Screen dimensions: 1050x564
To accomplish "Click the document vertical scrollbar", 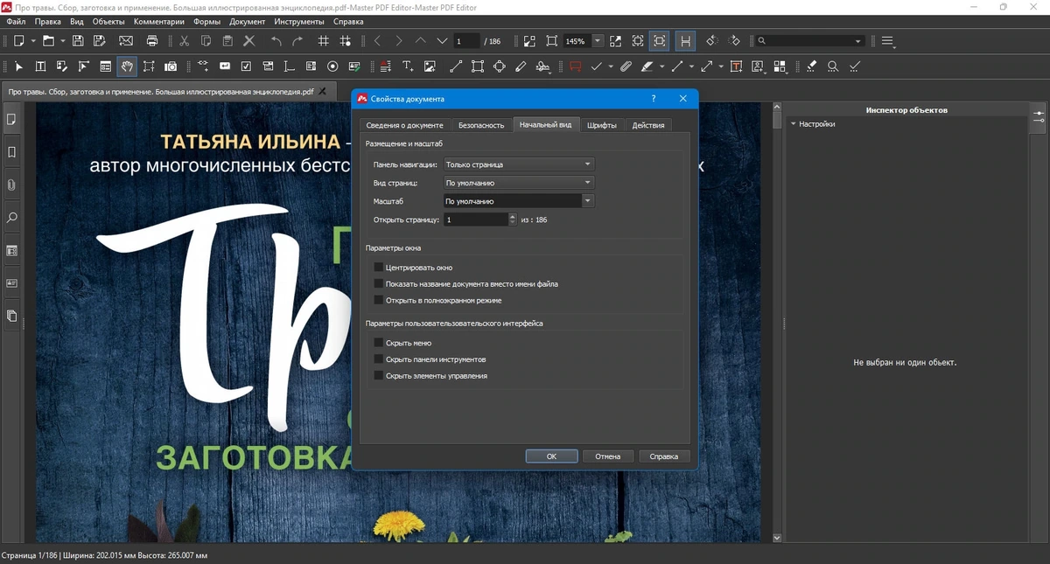I will tap(777, 322).
